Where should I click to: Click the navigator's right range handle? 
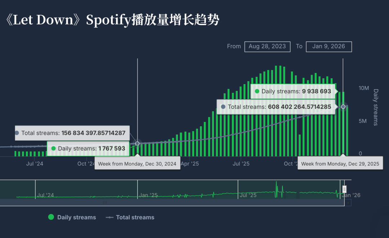(344, 189)
